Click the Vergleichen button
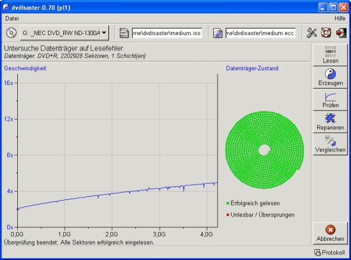351x260 pixels. click(x=330, y=144)
